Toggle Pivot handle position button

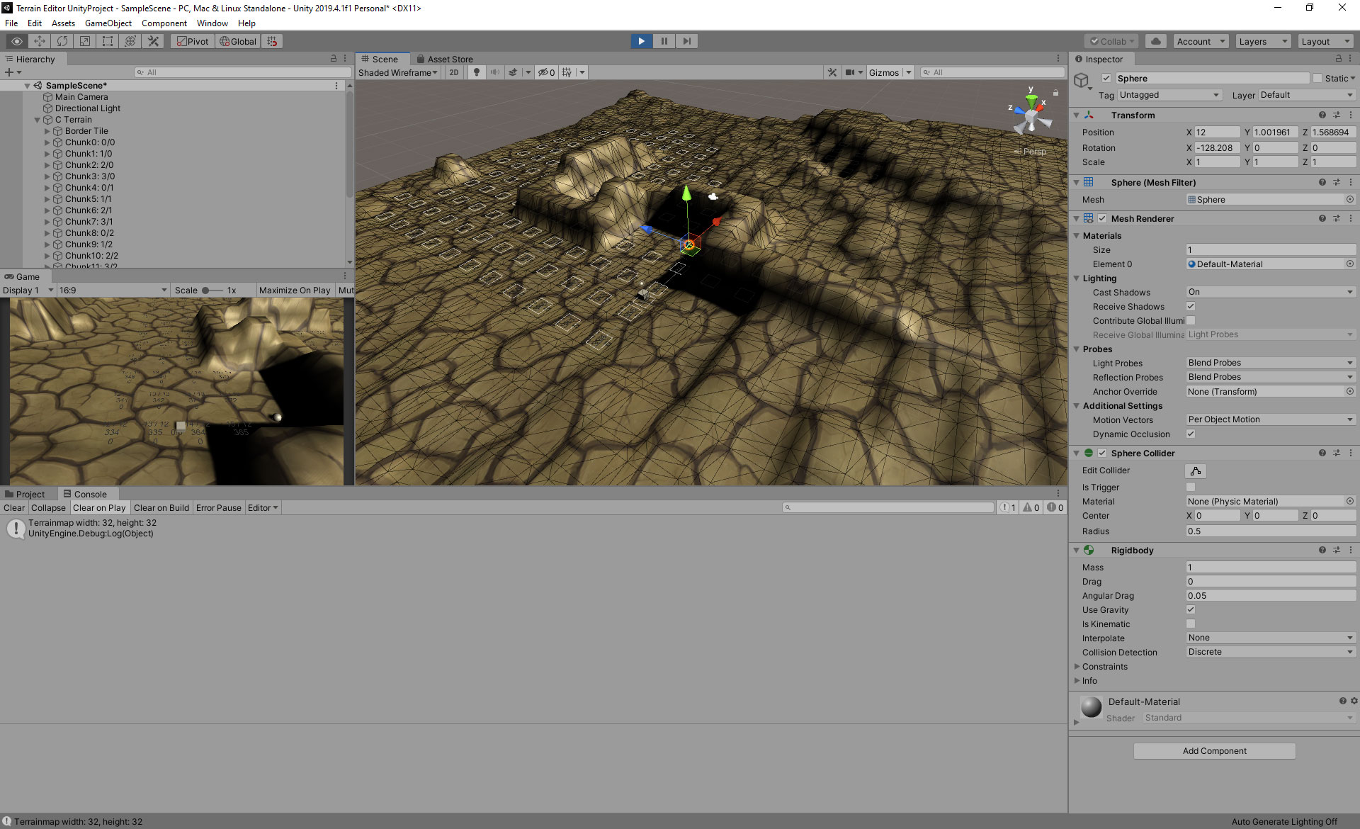point(193,41)
